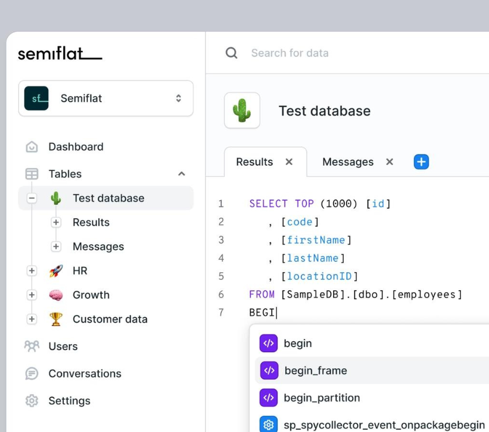Viewport: 489px width, 432px height.
Task: Open the Users page
Action: click(63, 347)
